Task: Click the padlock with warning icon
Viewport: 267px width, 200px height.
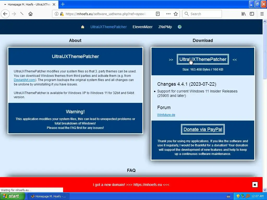Action: 62,14
